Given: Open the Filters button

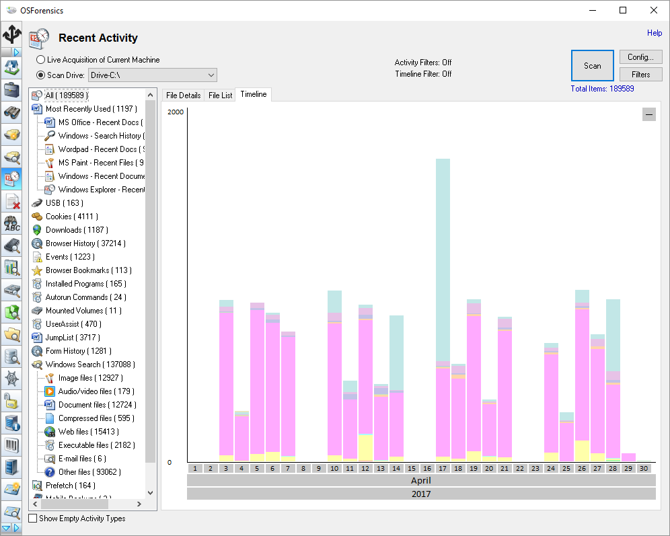Looking at the screenshot, I should tap(640, 75).
